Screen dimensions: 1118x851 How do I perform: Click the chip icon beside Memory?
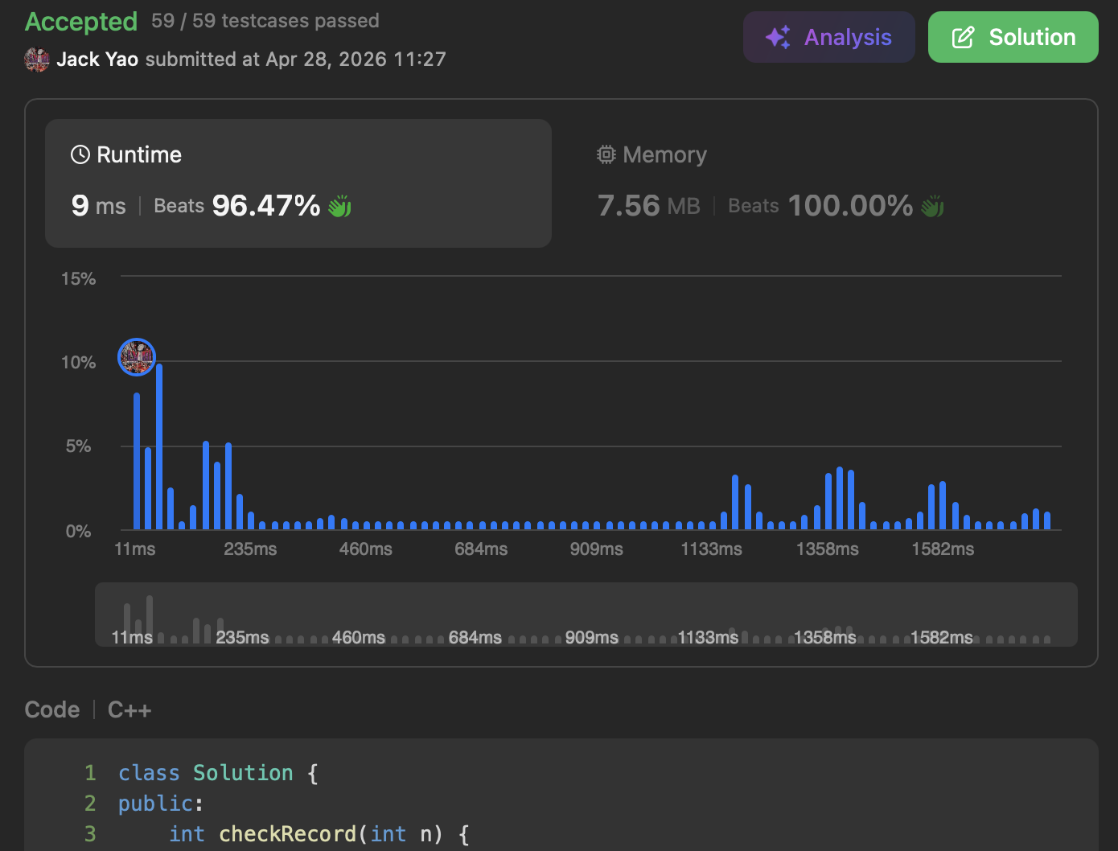606,154
